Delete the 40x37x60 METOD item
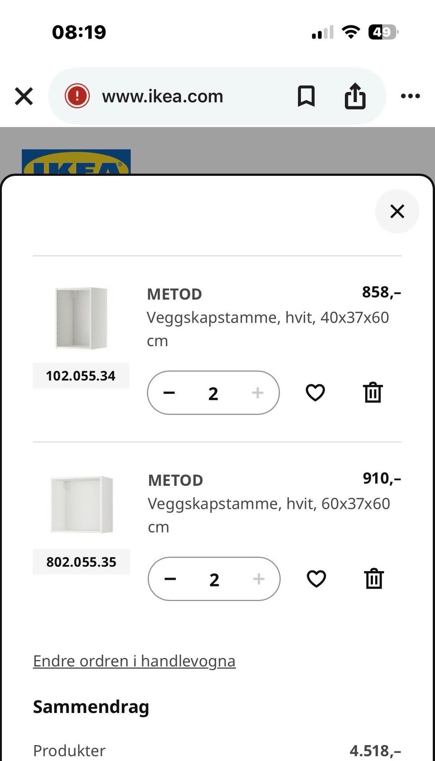 372,393
